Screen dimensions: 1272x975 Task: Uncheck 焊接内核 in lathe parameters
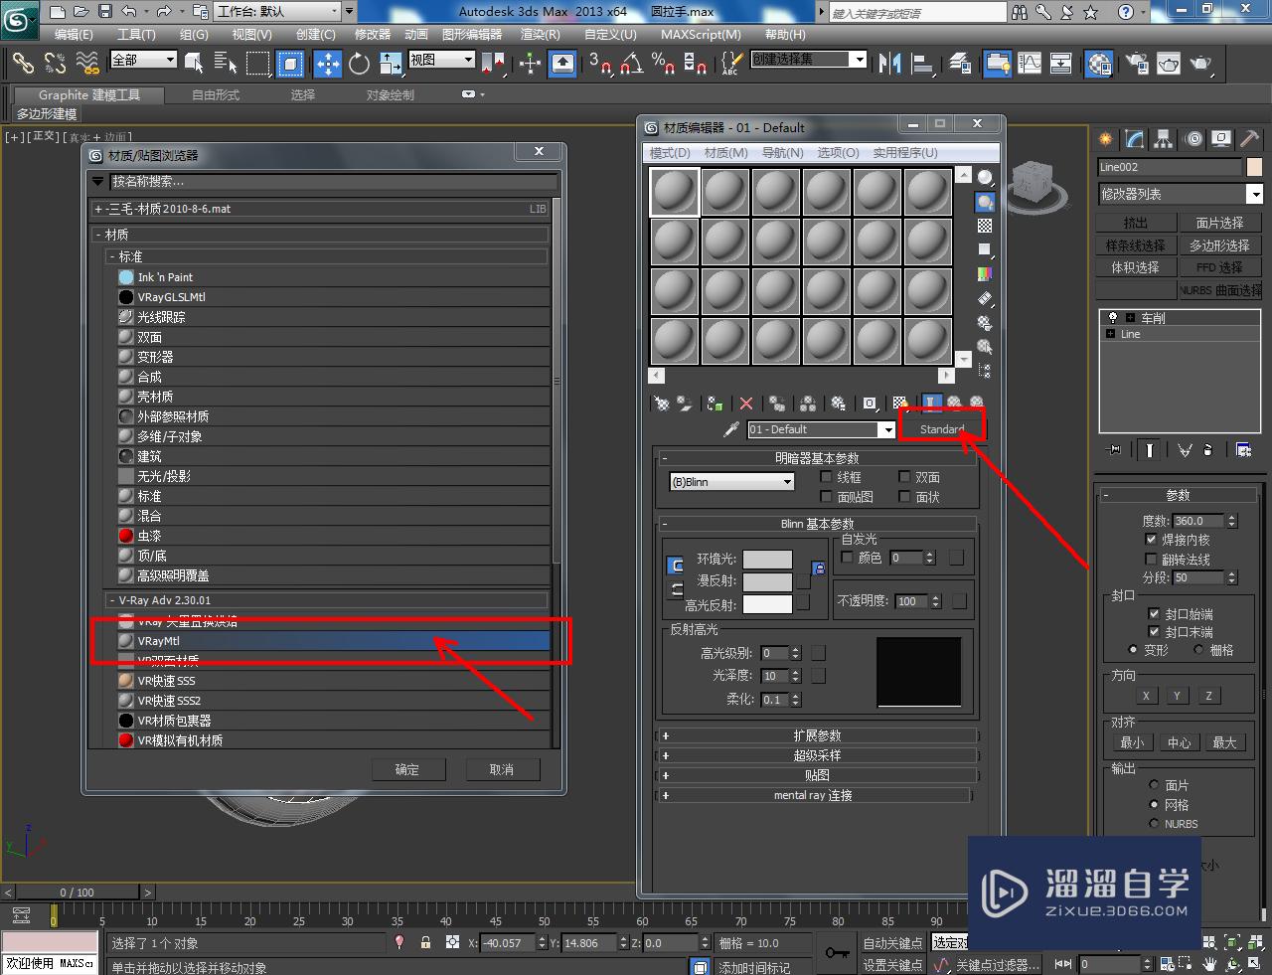point(1152,540)
